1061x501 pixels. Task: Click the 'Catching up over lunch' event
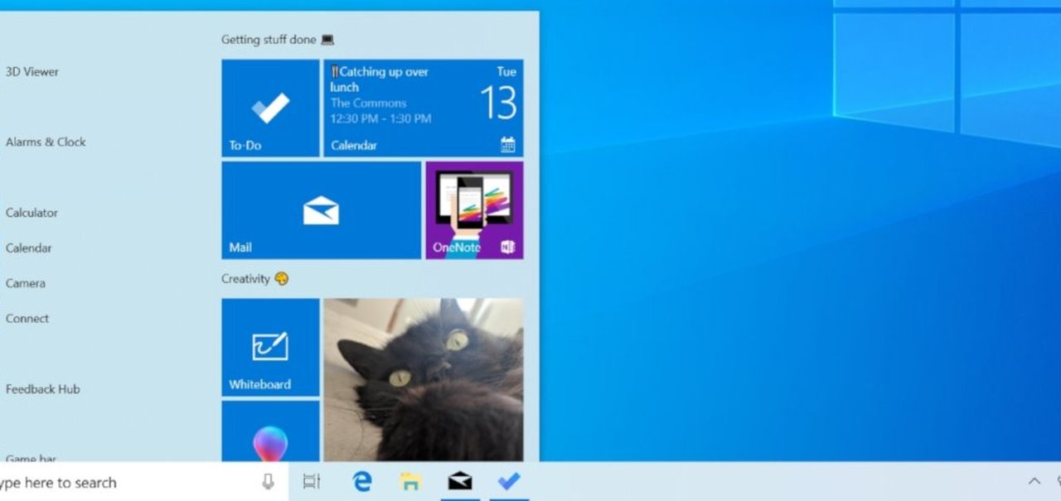pyautogui.click(x=380, y=79)
